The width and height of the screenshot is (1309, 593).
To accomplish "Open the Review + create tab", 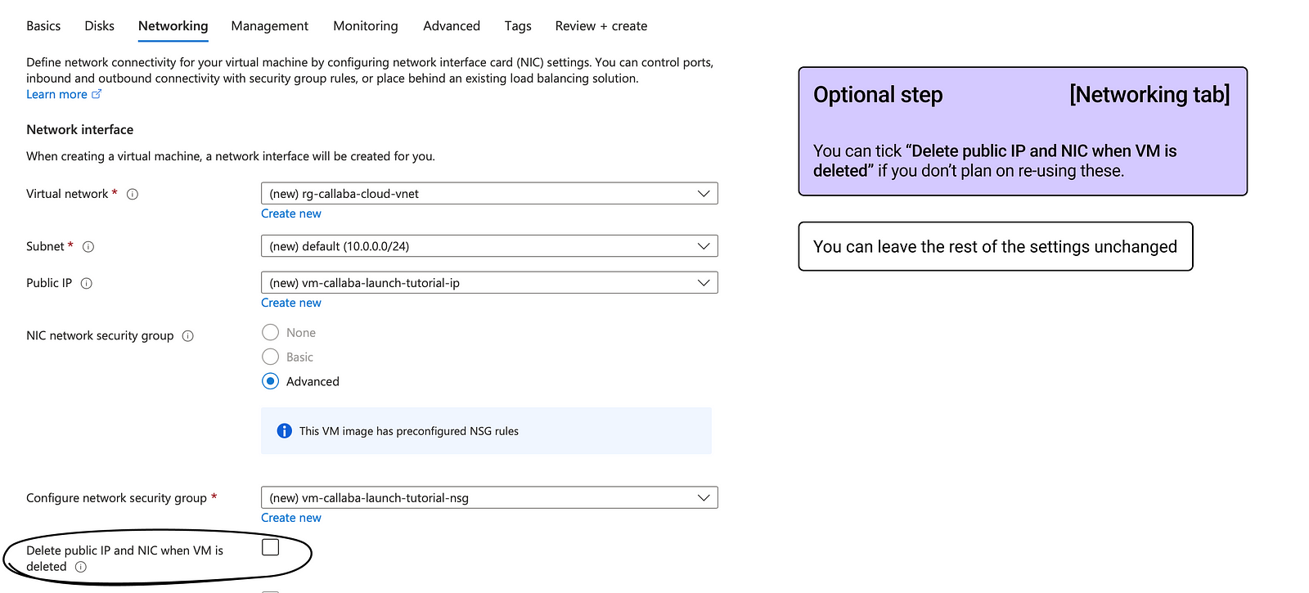I will (601, 26).
